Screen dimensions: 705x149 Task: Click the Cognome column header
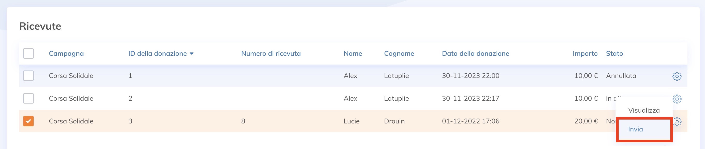(x=399, y=54)
